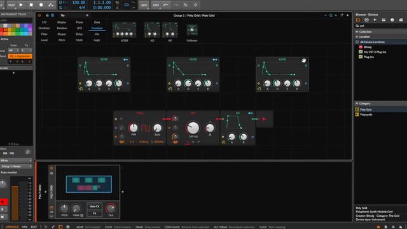Solo the track with the S button
407x229 pixels.
3,209
